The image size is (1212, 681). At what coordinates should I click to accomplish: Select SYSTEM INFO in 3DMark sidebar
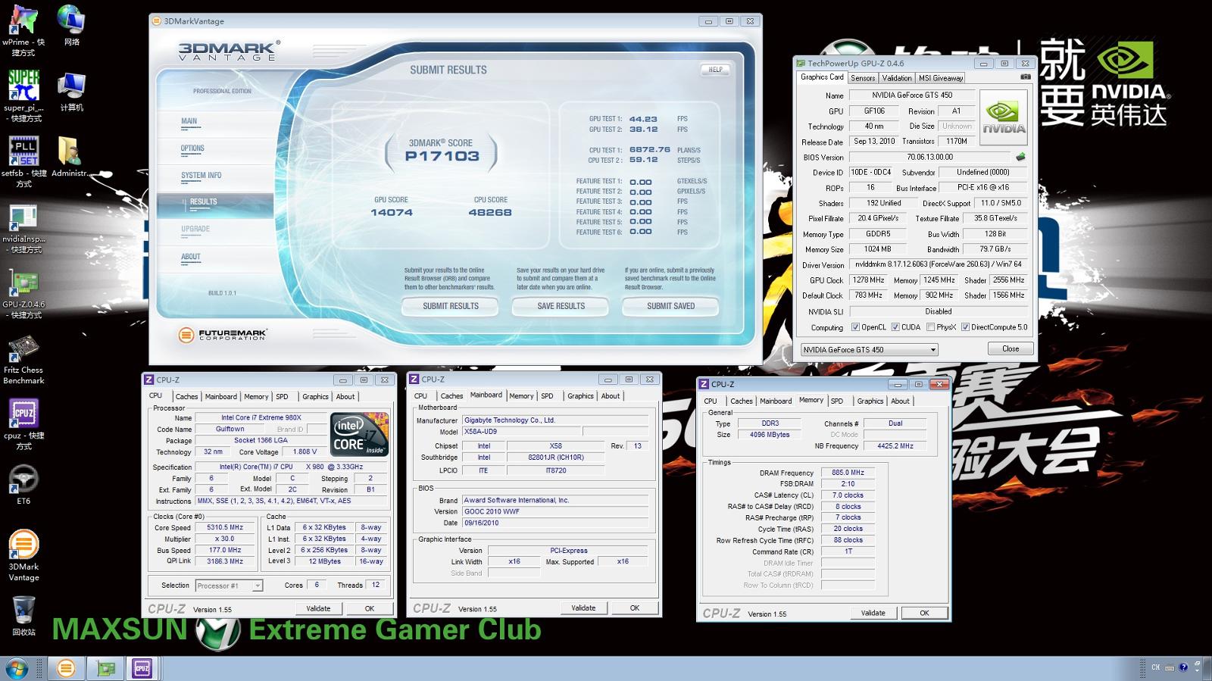pos(201,175)
